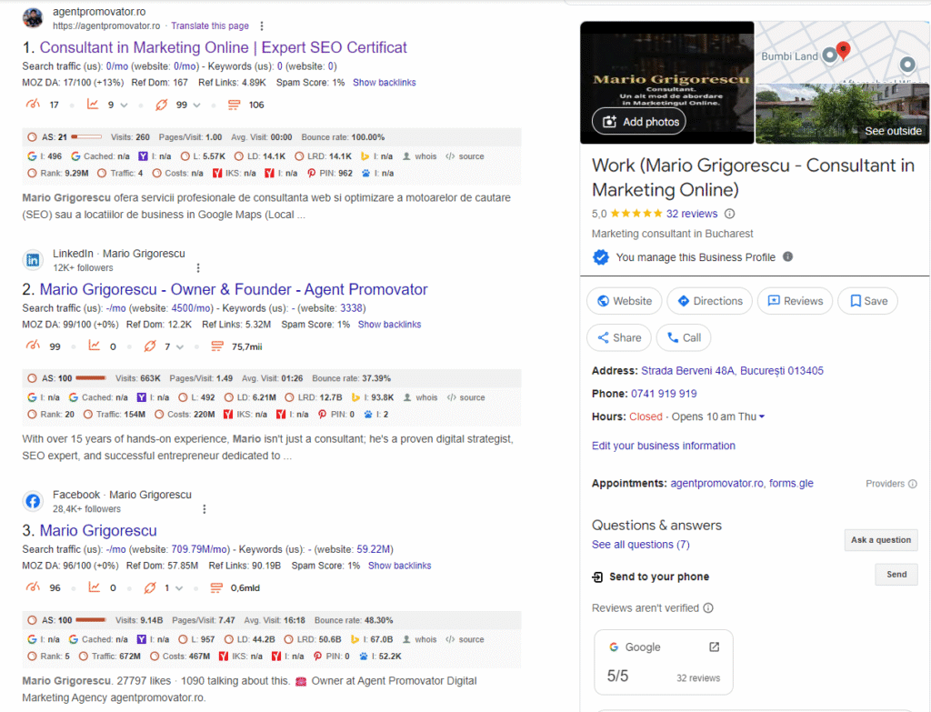Click the link icon with value 99

[x=162, y=105]
